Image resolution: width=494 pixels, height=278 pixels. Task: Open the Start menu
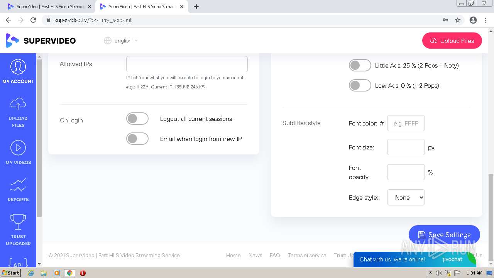(10, 273)
